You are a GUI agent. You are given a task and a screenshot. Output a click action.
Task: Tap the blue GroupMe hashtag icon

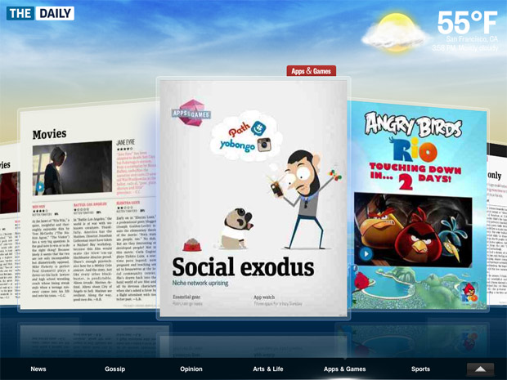point(258,128)
